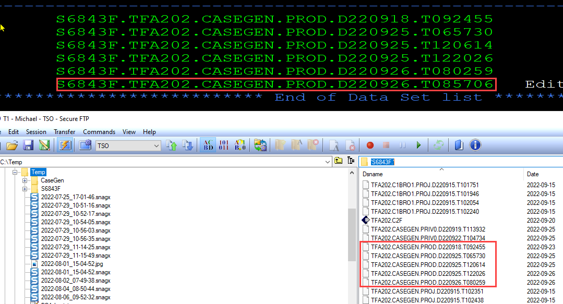This screenshot has width=563, height=304.
Task: Select dataset TFA202.CASEGEN.PROJ.D220915.T102351
Action: 427,291
